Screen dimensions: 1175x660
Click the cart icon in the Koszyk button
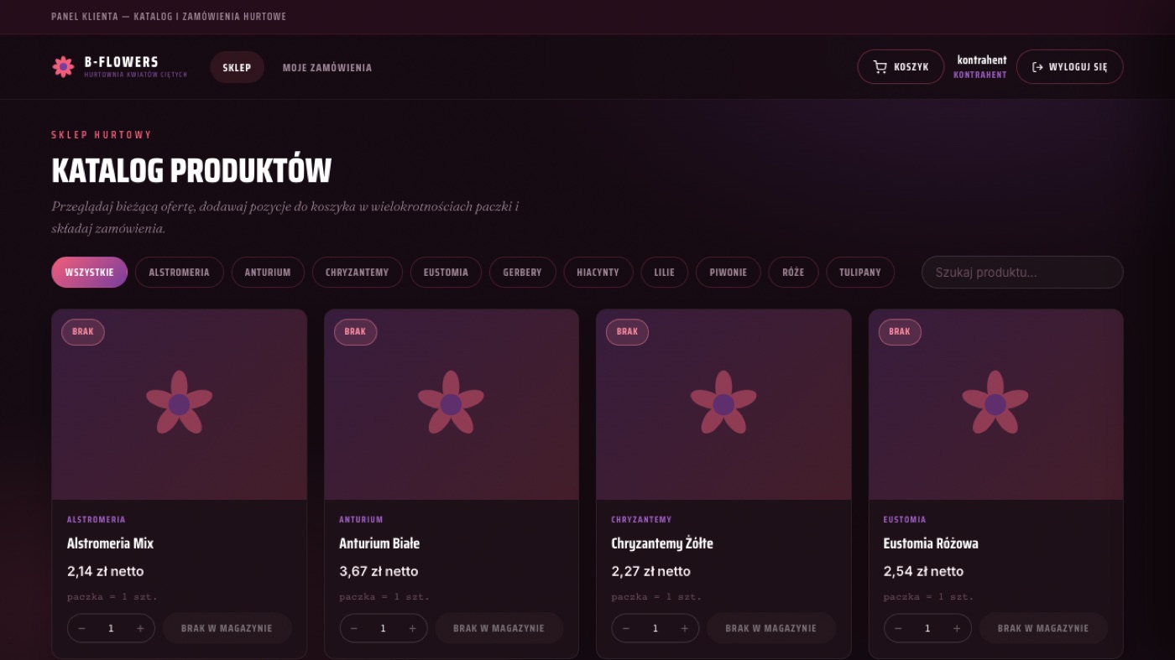point(880,67)
